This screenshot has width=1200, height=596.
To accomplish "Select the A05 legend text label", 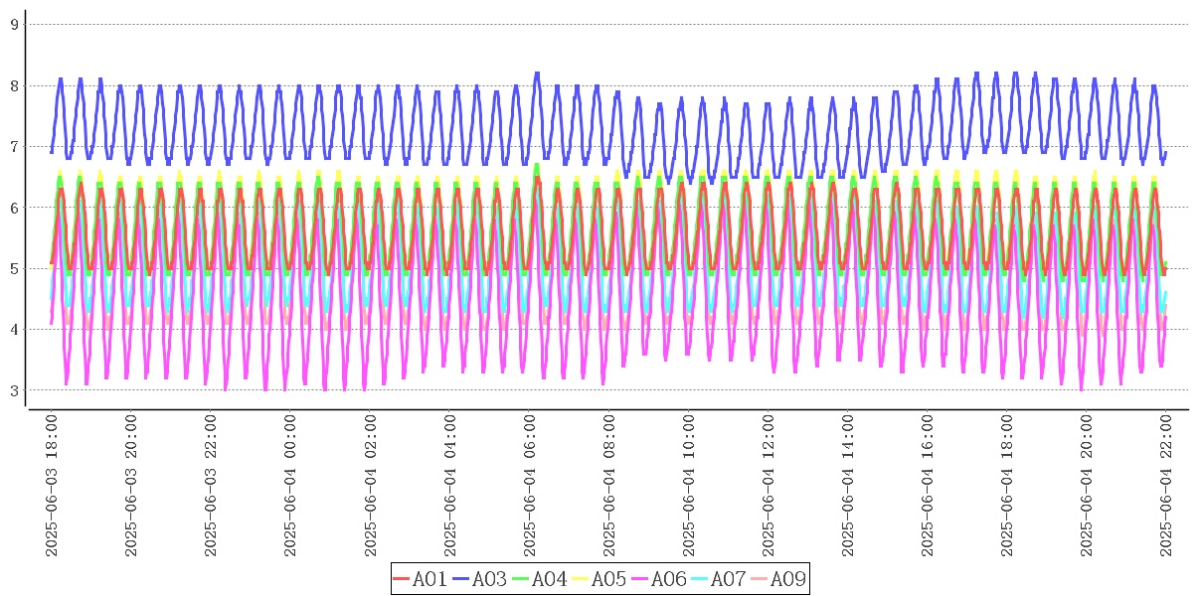I will tap(608, 578).
